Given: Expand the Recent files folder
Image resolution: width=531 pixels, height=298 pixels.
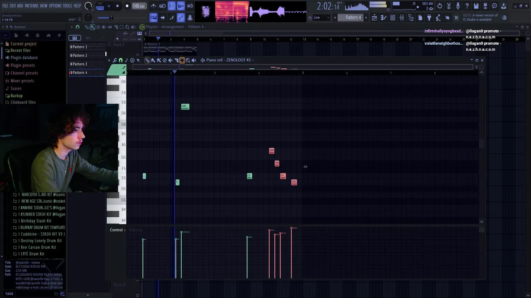Looking at the screenshot, I should pyautogui.click(x=20, y=50).
